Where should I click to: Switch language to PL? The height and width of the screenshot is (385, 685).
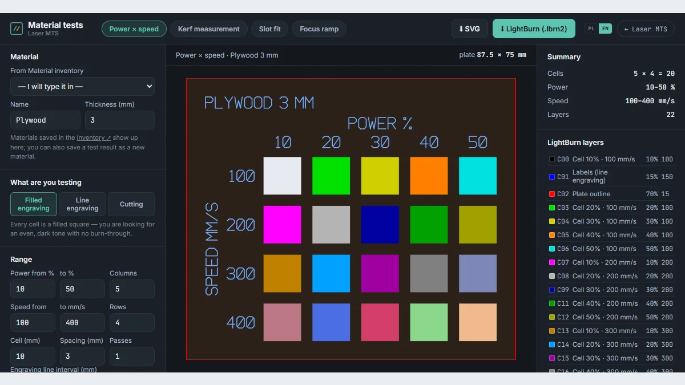pos(591,29)
